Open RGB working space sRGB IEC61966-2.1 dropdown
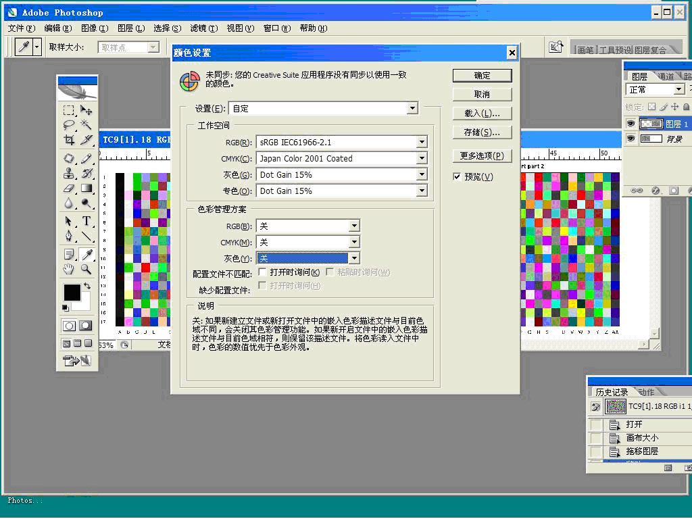This screenshot has width=692, height=519. [x=341, y=142]
